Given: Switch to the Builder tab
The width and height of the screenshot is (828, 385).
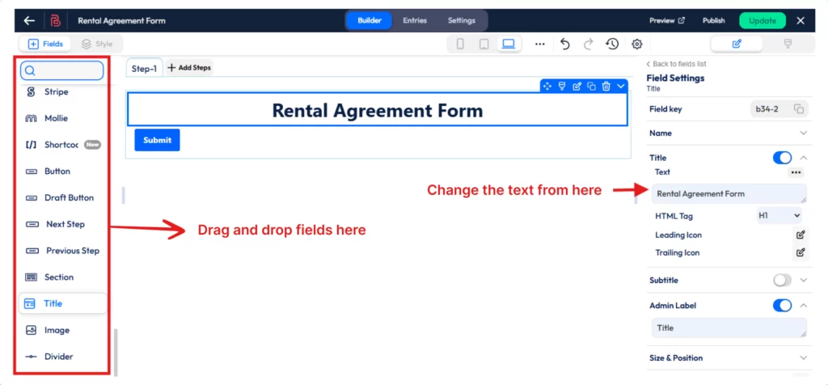Looking at the screenshot, I should pyautogui.click(x=369, y=20).
